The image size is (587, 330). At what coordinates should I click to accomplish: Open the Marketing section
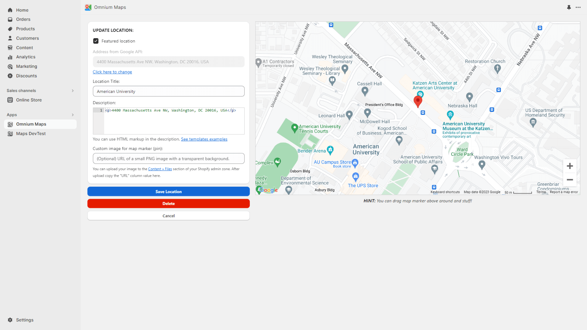click(x=26, y=66)
